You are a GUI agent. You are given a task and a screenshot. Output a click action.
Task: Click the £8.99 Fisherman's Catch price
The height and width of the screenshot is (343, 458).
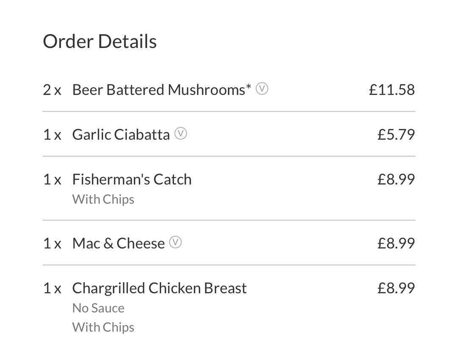click(396, 179)
